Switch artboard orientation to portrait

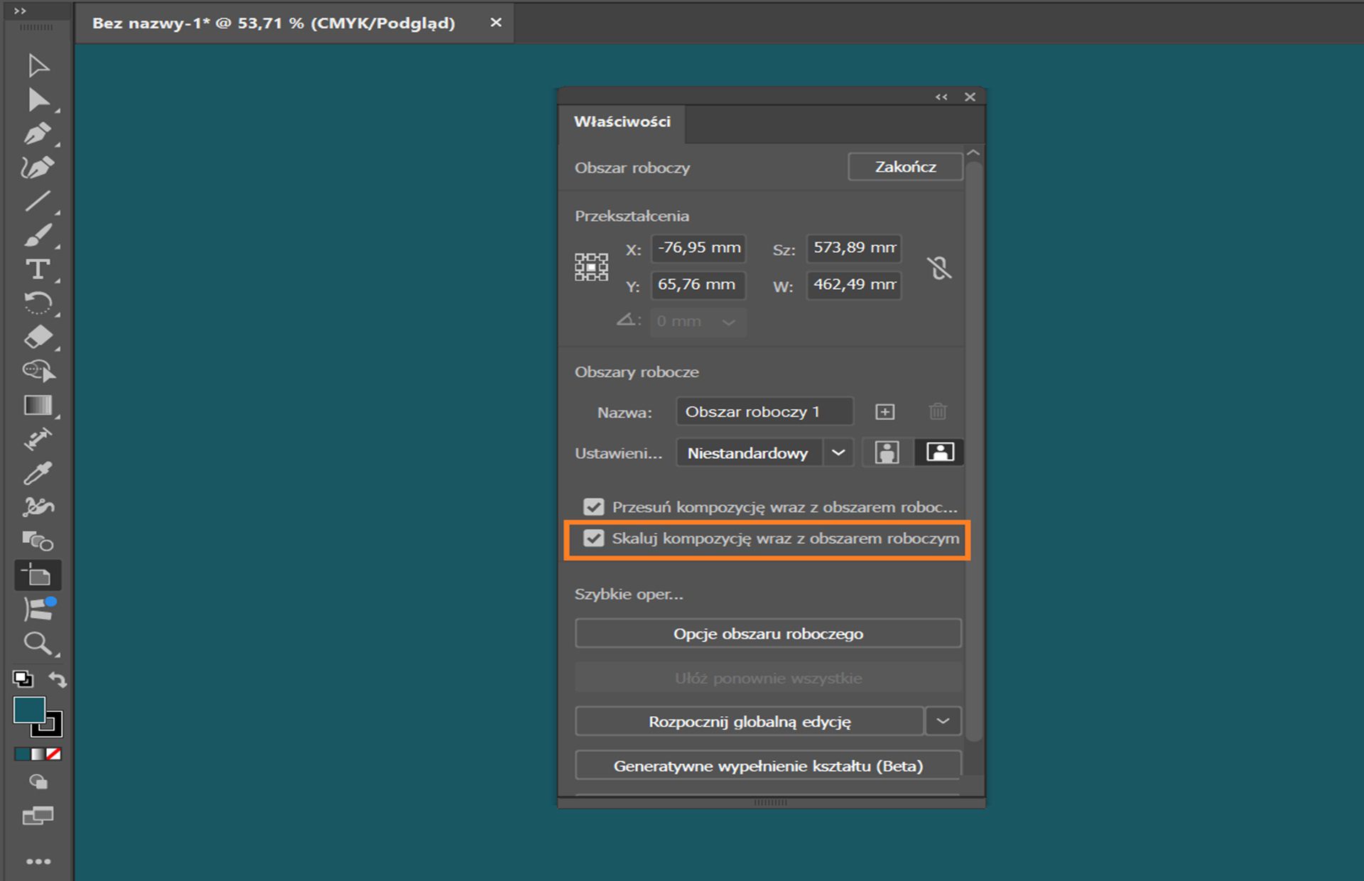[885, 452]
